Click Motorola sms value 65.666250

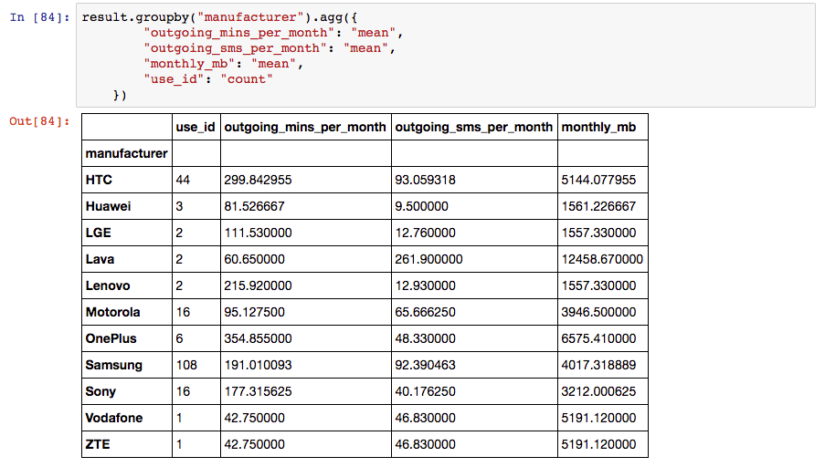pyautogui.click(x=425, y=312)
